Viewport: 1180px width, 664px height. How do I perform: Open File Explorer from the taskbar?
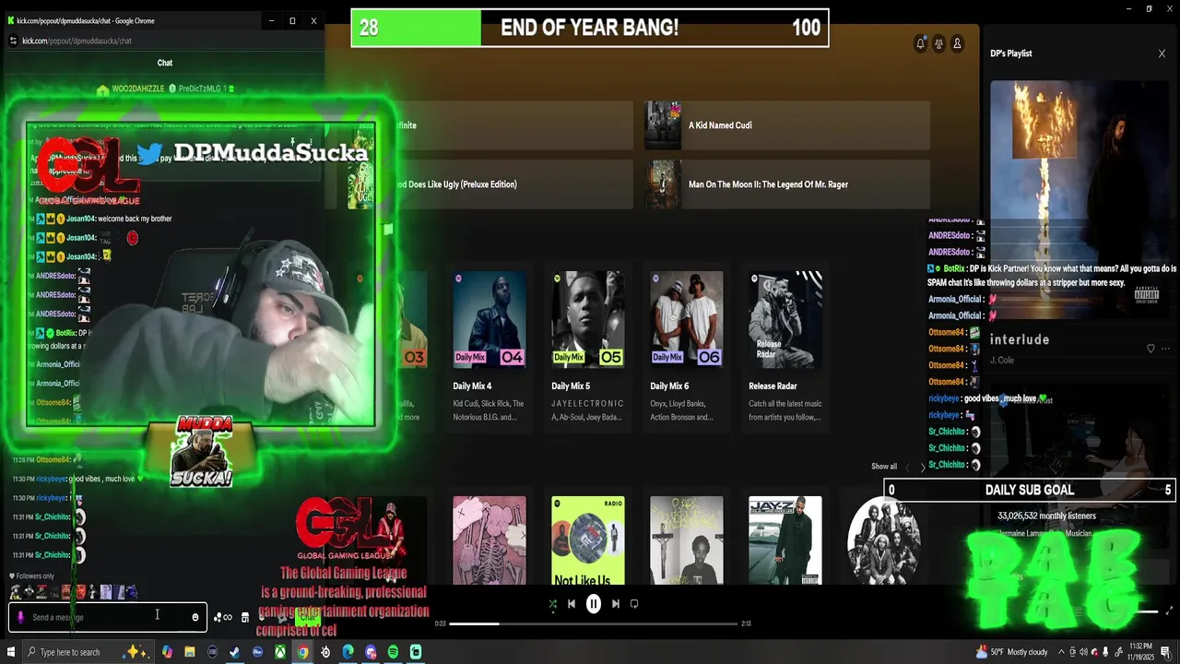point(190,652)
